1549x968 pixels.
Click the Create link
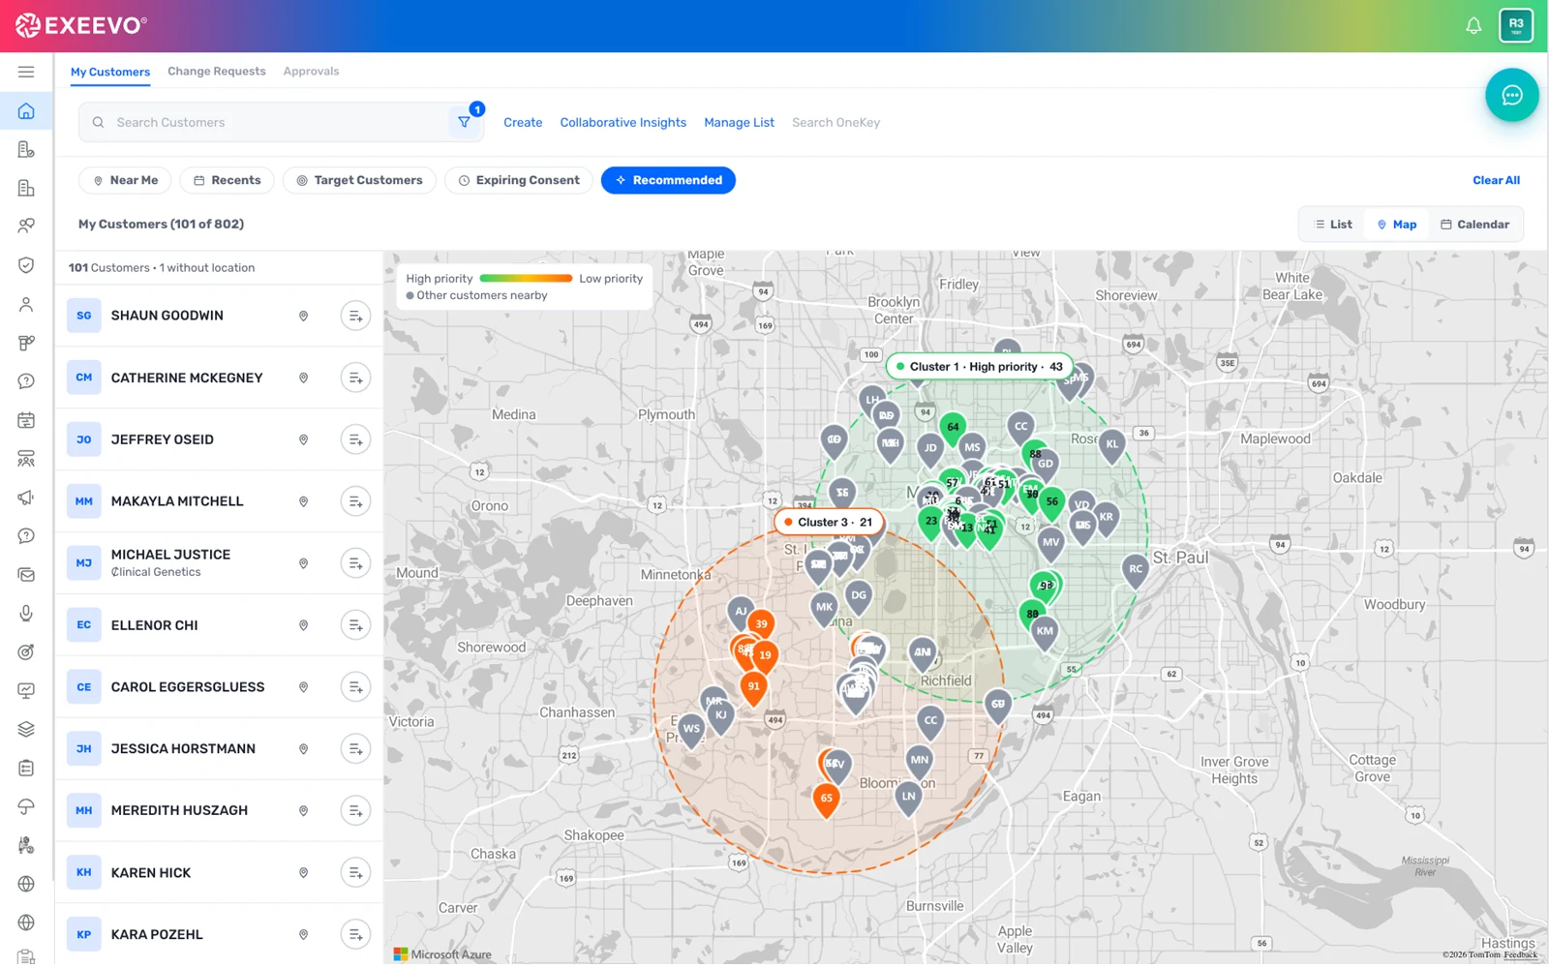pos(523,123)
